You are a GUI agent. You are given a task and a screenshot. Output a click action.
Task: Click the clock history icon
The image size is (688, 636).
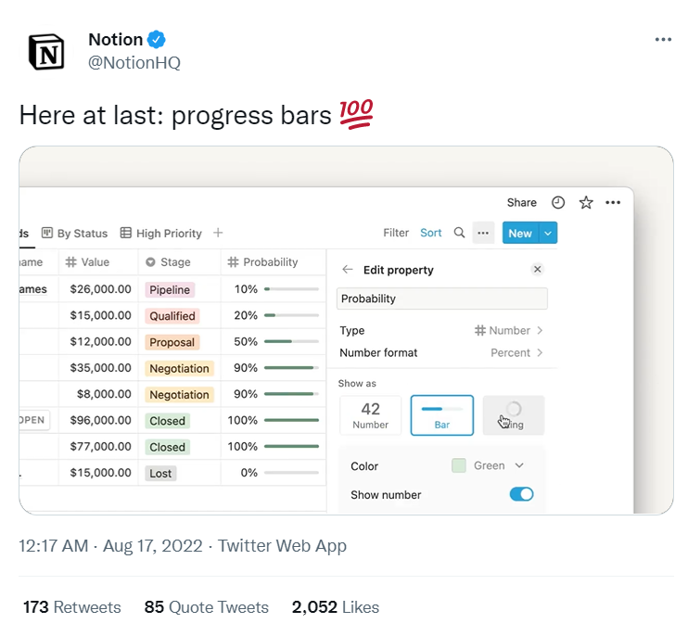click(558, 202)
